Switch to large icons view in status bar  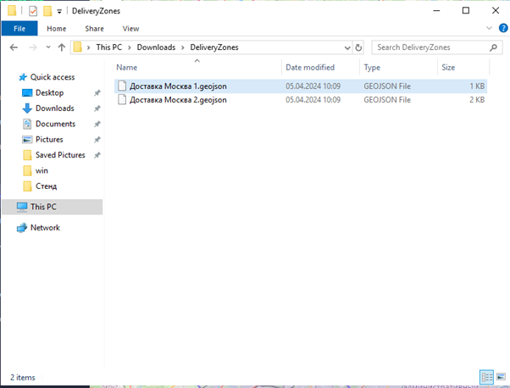click(x=500, y=376)
